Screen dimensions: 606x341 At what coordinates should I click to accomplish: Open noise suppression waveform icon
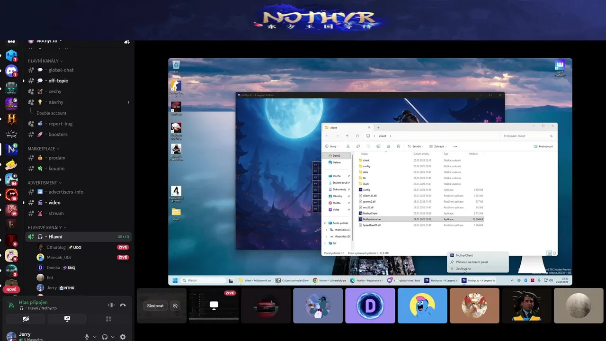(112, 305)
